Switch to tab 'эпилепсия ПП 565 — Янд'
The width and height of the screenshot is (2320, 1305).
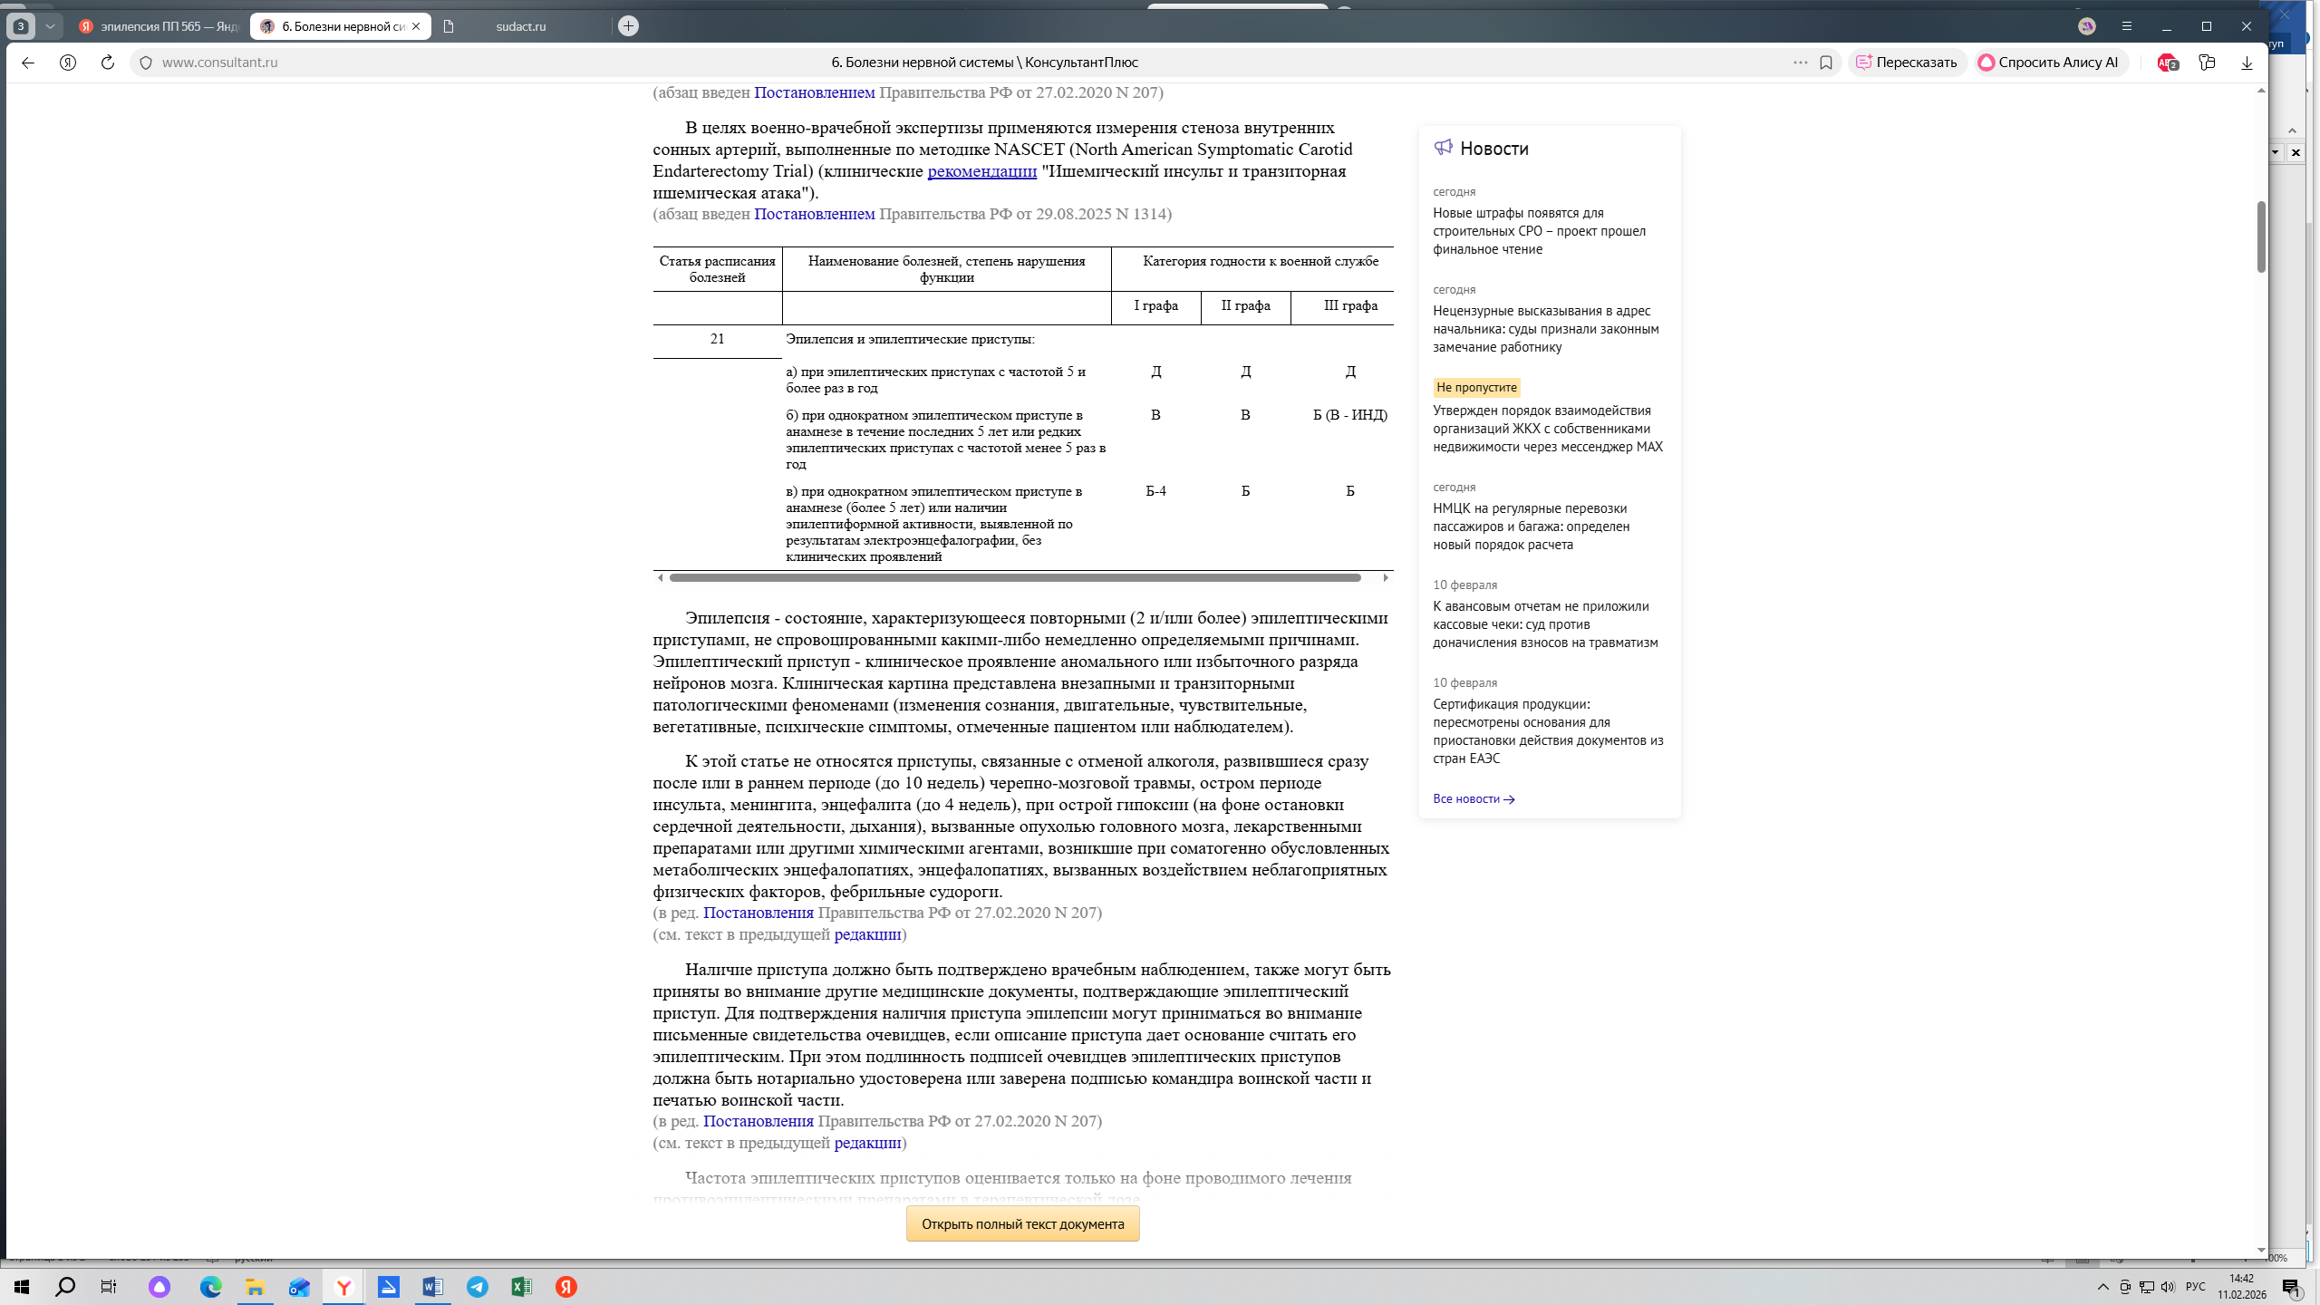159,26
